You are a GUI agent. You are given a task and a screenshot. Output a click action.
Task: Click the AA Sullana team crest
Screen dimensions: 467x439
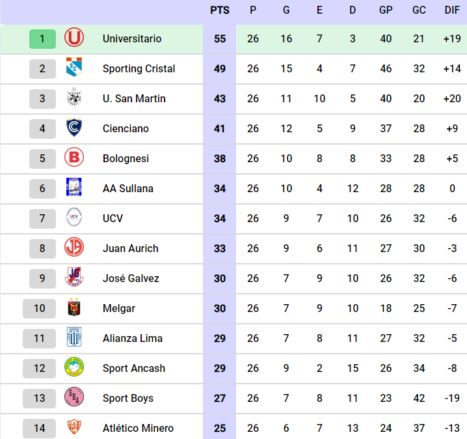(74, 188)
